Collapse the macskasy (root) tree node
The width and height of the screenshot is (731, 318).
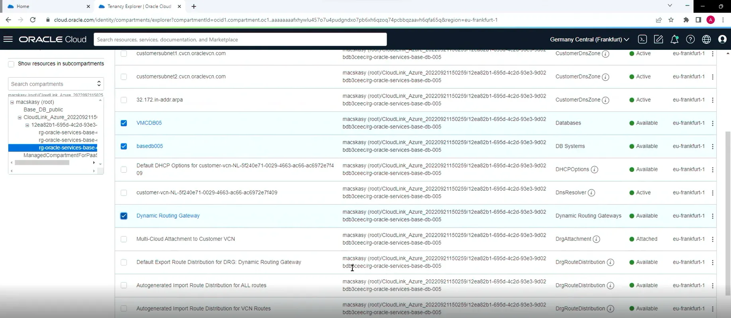click(x=12, y=102)
